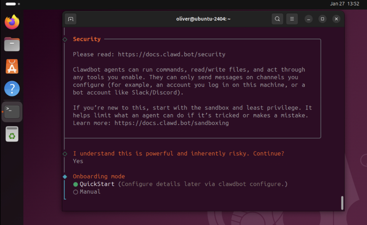Click the terminal vertical scrollbar
This screenshot has width=367, height=225.
[342, 203]
